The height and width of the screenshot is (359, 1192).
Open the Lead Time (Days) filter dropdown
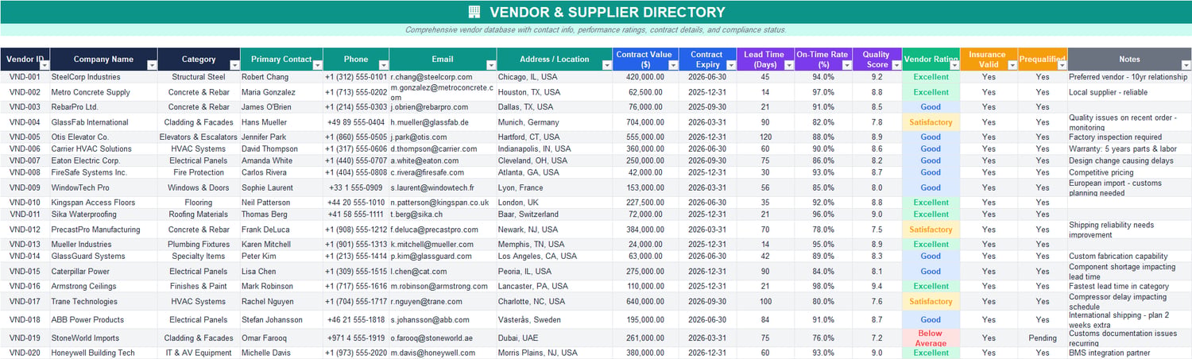[x=789, y=66]
